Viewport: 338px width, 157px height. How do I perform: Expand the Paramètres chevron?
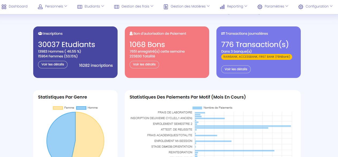click(287, 6)
